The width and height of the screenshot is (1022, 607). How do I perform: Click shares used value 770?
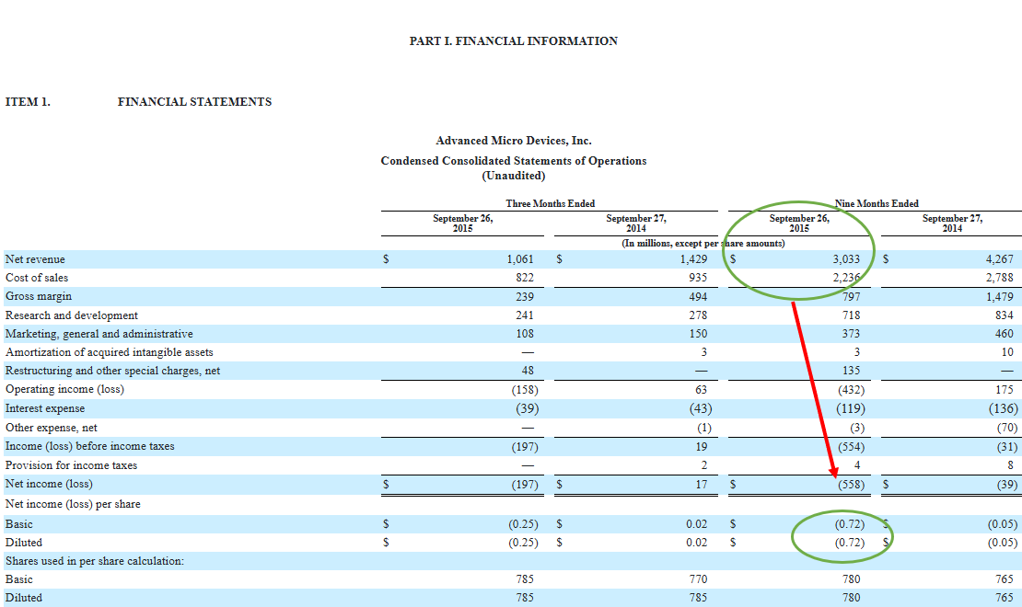[698, 579]
